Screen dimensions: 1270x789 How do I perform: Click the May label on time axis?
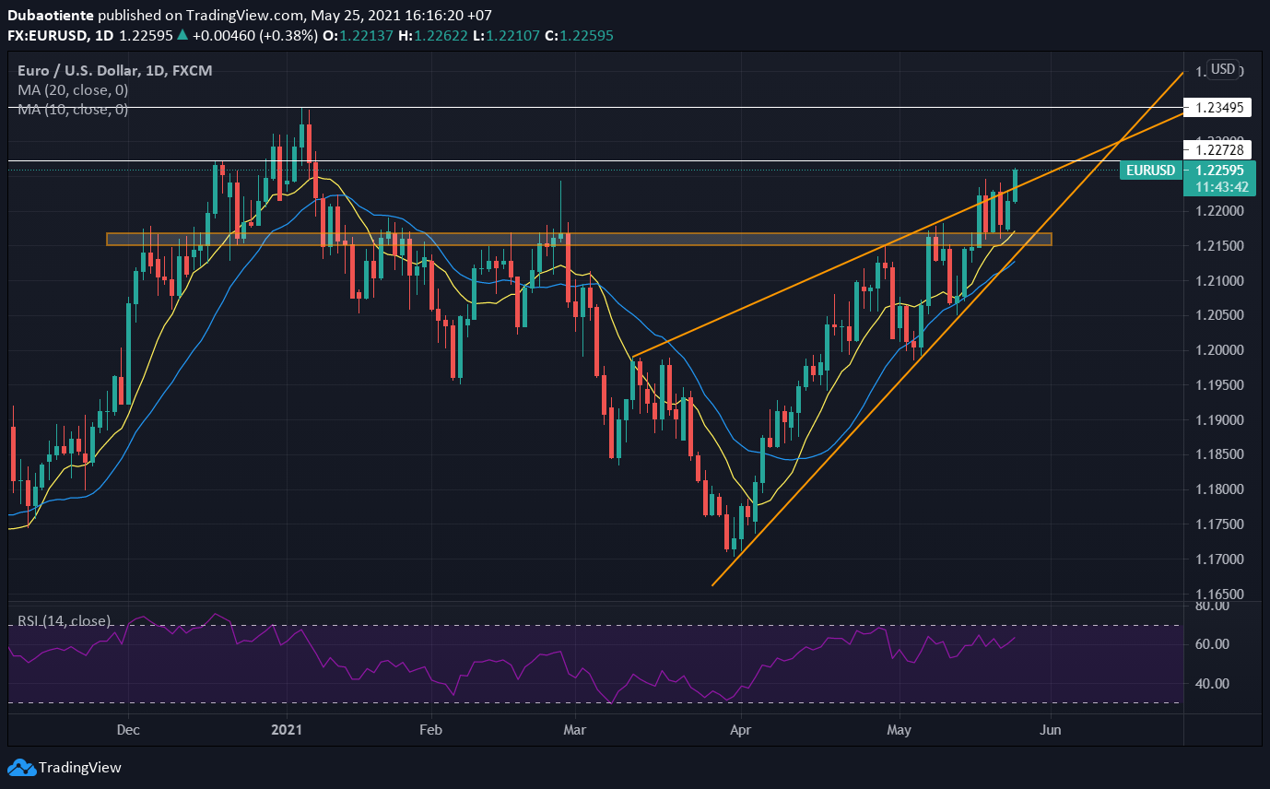pyautogui.click(x=899, y=730)
